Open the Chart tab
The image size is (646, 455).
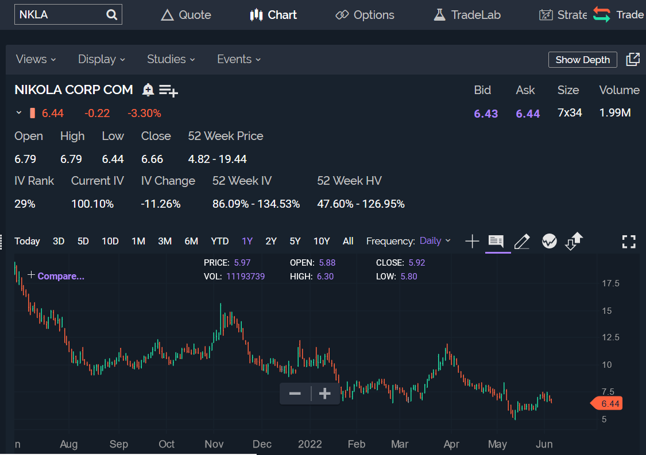point(273,15)
